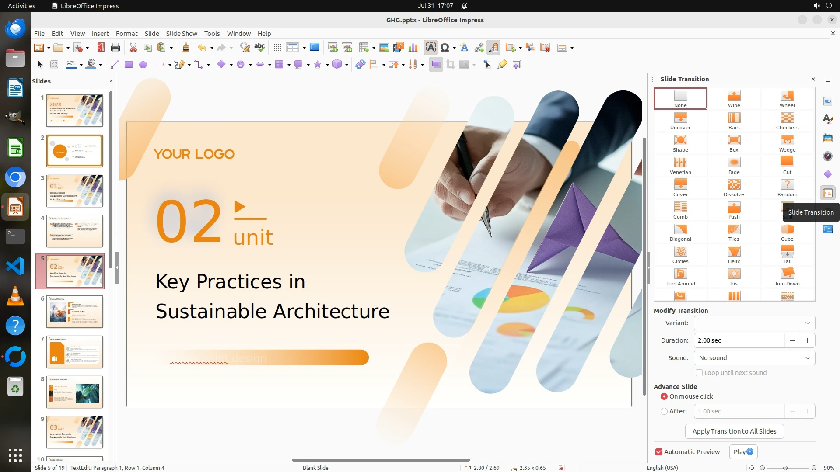The width and height of the screenshot is (840, 472).
Task: Open the Slide Show menu
Action: [x=182, y=33]
